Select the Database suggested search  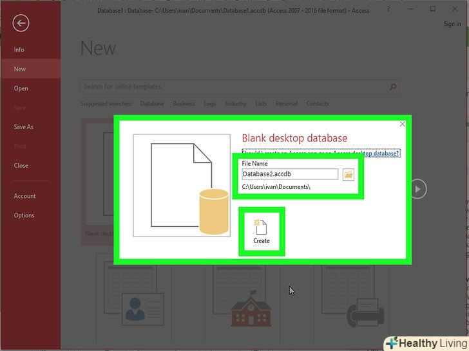tap(152, 104)
